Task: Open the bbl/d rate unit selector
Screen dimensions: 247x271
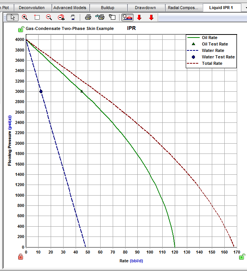Action: (137, 261)
